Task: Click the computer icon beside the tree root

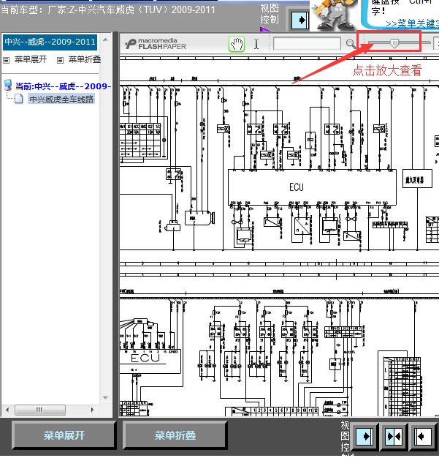Action: point(8,85)
